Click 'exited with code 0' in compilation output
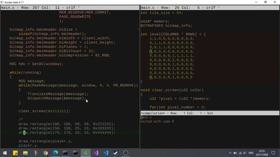Viewport: 280px width, 157px height. [157, 122]
